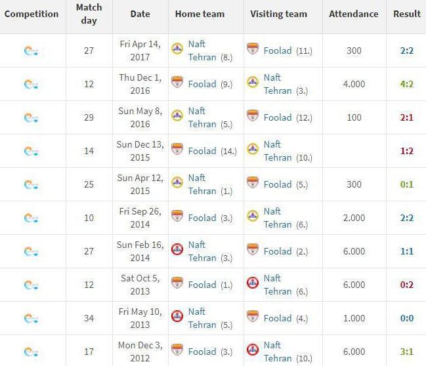
Task: Click the Match day column header
Action: coord(89,14)
